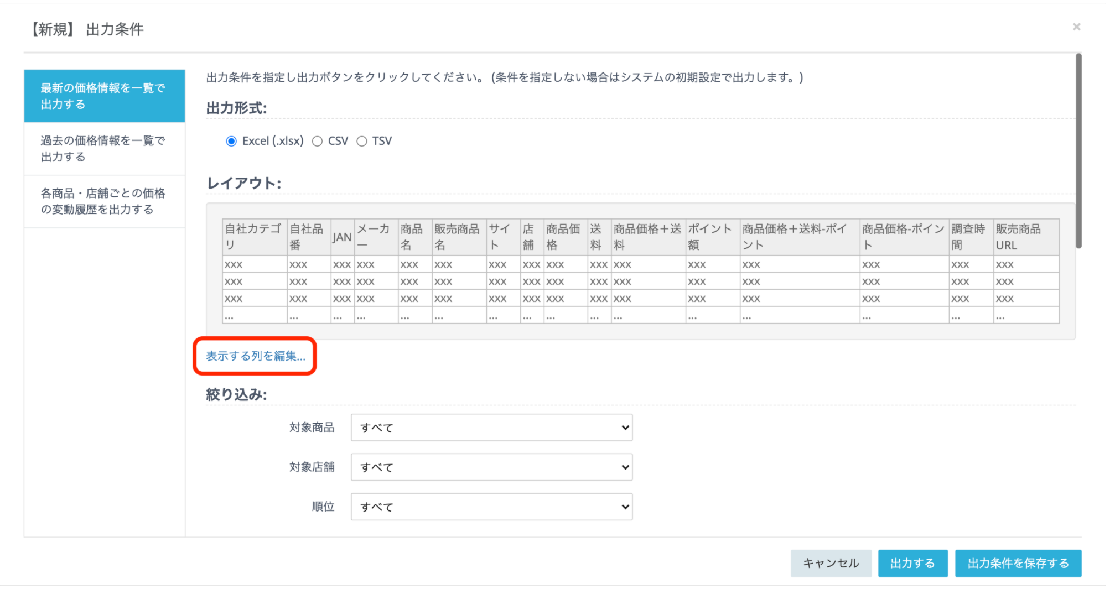Select the TSV radio button

[x=362, y=141]
